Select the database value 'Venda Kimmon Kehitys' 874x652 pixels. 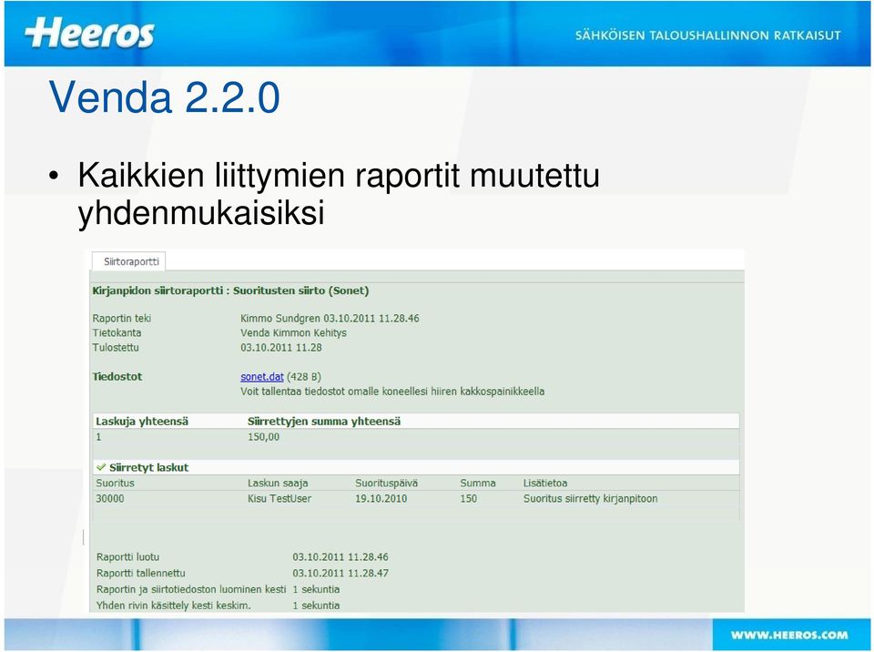click(x=294, y=333)
